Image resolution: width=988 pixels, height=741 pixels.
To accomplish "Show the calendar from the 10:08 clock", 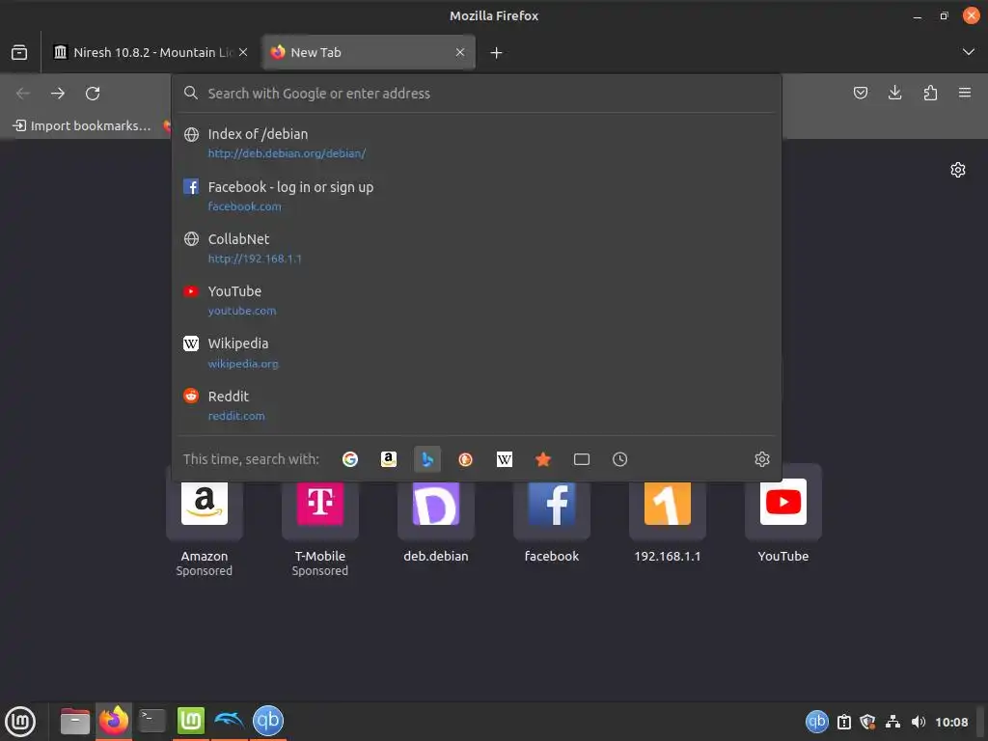I will click(951, 722).
